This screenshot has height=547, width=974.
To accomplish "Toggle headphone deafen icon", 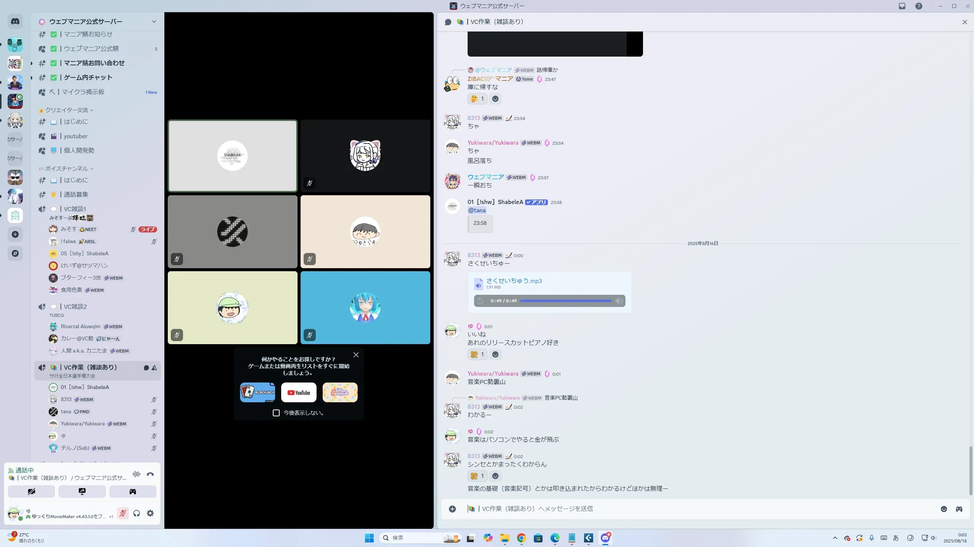I will [x=137, y=513].
